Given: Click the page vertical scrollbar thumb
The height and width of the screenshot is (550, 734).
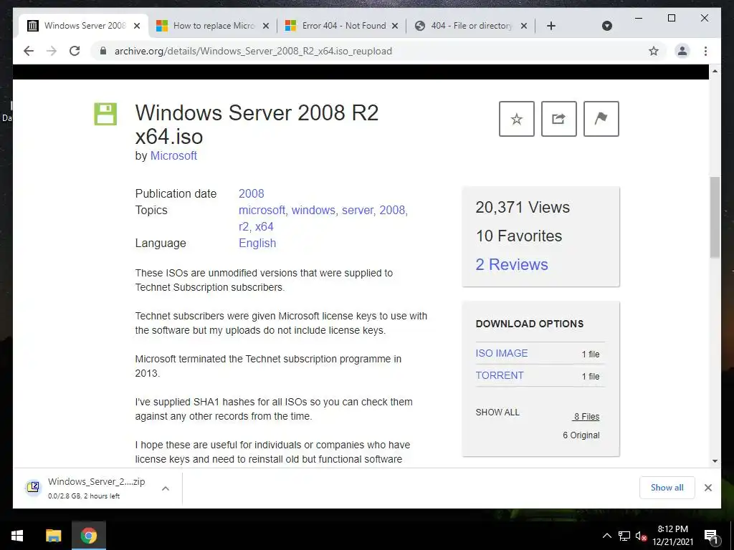Looking at the screenshot, I should point(715,217).
